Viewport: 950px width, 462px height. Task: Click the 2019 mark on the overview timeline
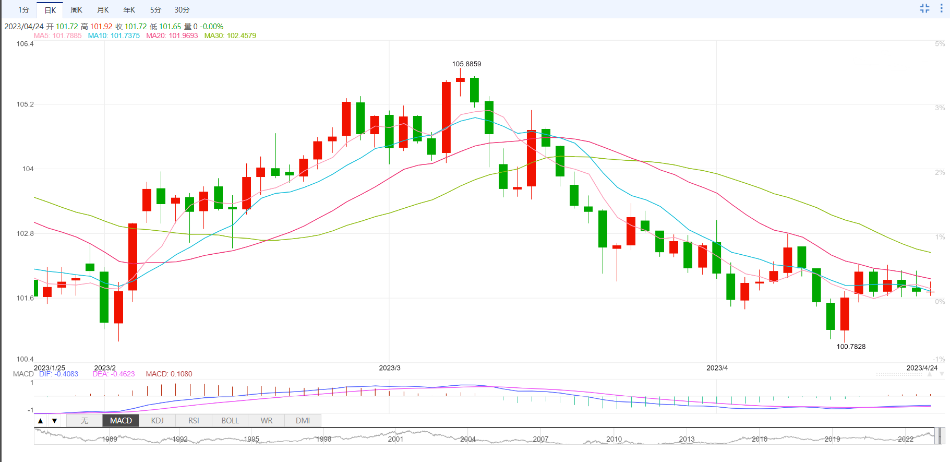click(832, 439)
